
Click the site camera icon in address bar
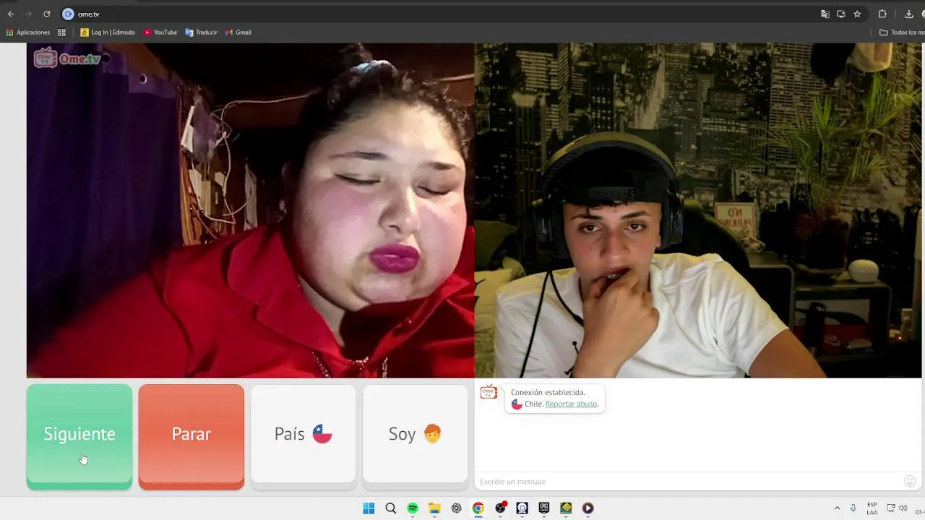[x=69, y=14]
